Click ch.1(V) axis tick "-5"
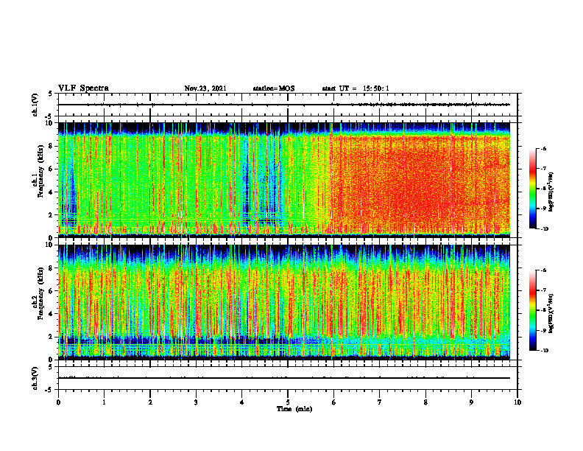This screenshot has height=451, width=583. 49,116
